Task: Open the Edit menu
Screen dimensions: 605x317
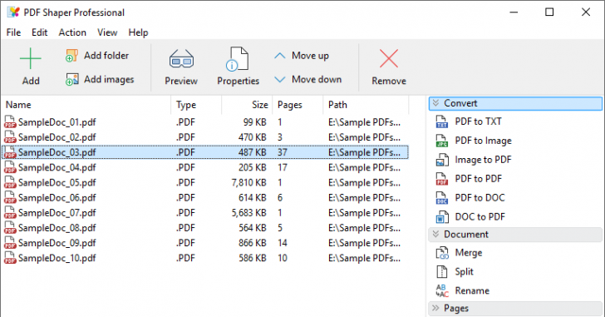Action: [39, 32]
